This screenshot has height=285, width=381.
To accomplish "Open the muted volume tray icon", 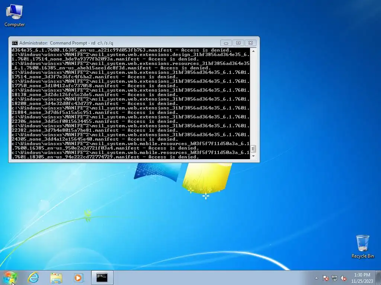I will point(343,278).
